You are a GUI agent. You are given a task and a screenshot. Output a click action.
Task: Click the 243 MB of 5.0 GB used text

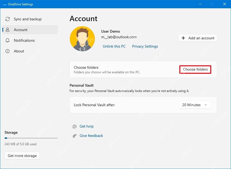(x=21, y=144)
